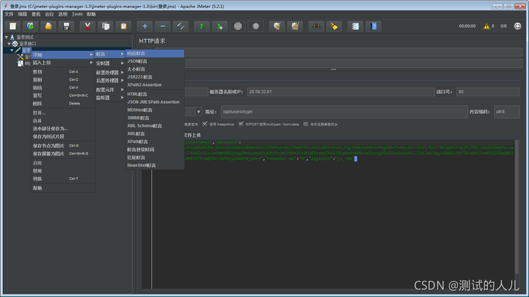Image resolution: width=529 pixels, height=297 pixels.
Task: Open the 编辑 menu
Action: click(22, 14)
